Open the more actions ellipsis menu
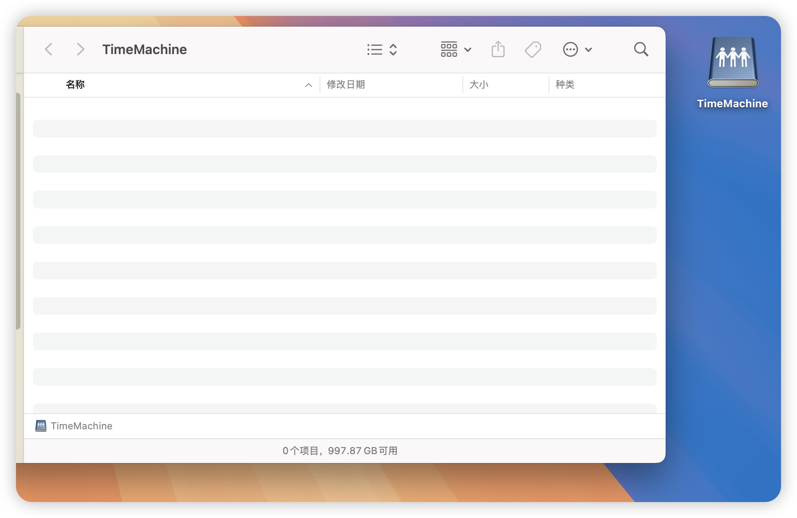Screen dimensions: 797x518 coord(577,50)
